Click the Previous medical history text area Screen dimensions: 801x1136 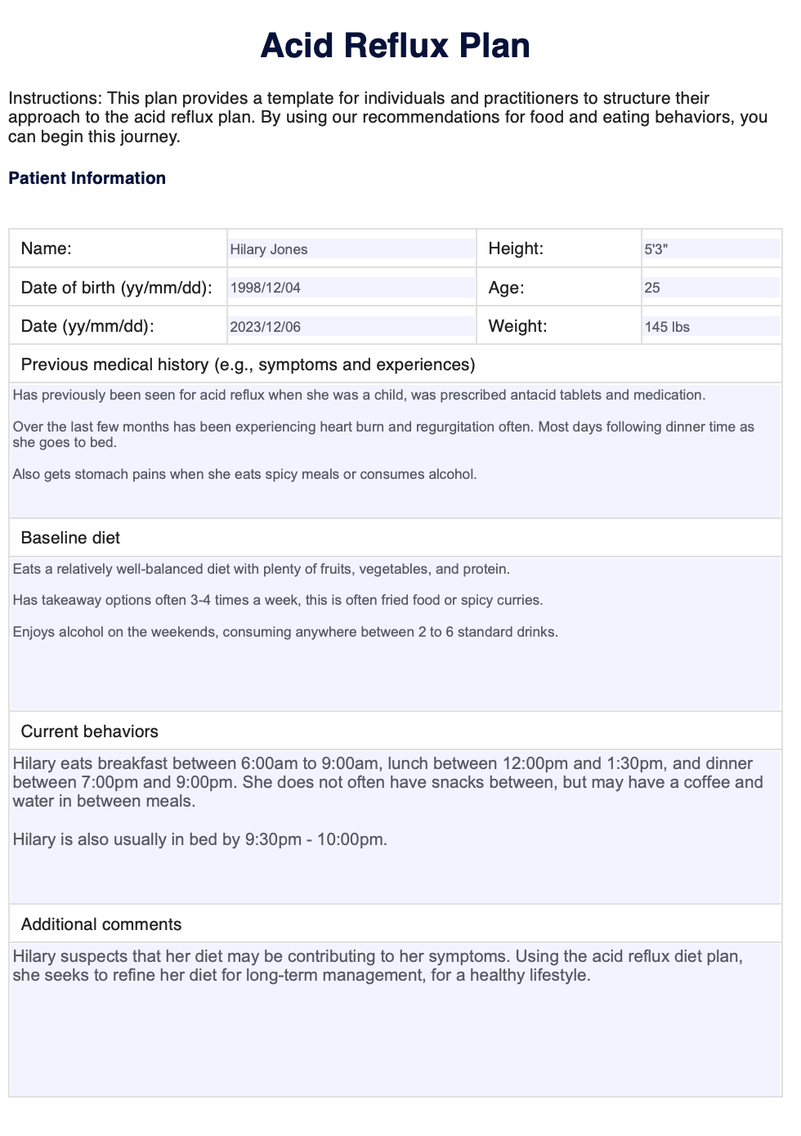[396, 450]
